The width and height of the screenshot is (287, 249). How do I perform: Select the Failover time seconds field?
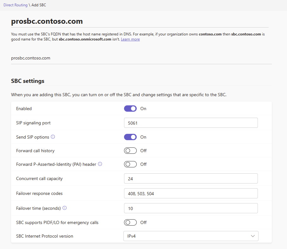[x=190, y=208]
